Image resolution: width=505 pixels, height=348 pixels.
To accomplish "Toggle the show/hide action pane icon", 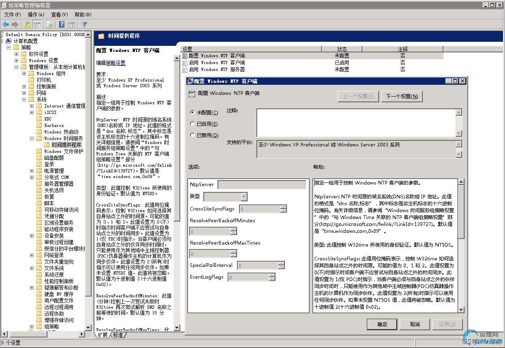I will pos(71,24).
